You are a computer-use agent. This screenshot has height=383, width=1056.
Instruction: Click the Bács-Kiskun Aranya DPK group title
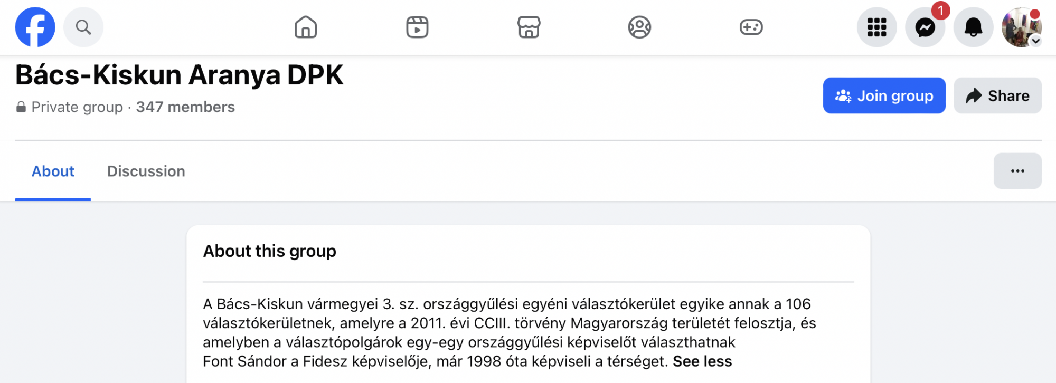click(x=180, y=75)
